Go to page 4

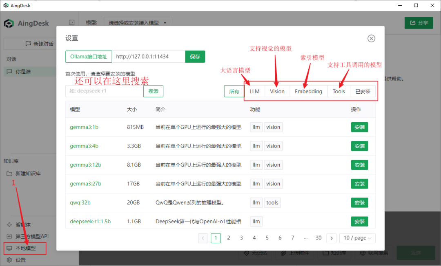tap(254, 238)
